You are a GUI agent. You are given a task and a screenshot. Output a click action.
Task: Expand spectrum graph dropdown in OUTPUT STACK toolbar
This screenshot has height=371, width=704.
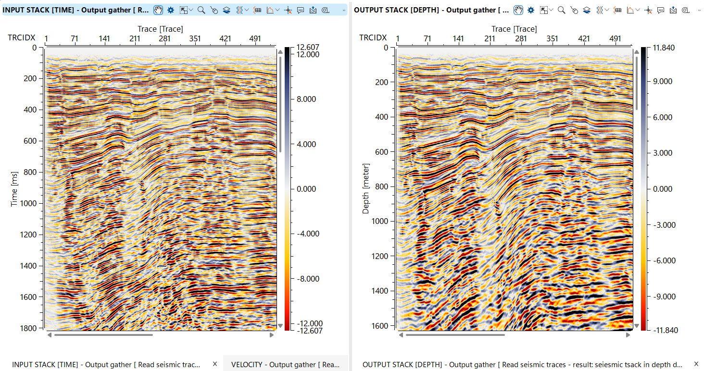pyautogui.click(x=638, y=10)
